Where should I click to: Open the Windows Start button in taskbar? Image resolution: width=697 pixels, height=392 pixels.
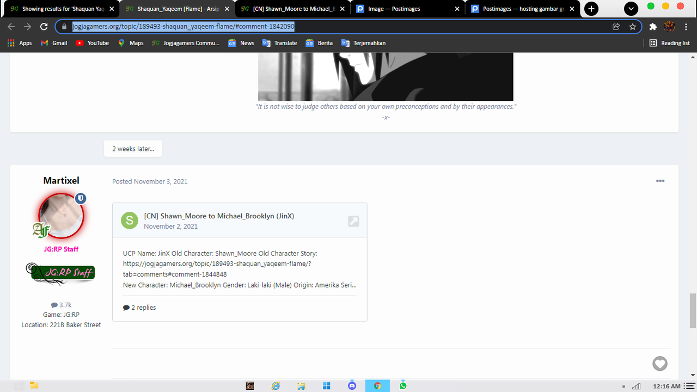pos(327,385)
